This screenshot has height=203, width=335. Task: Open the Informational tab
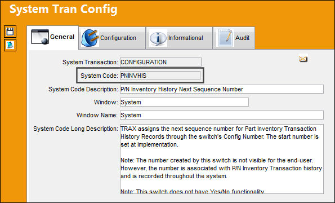click(179, 38)
